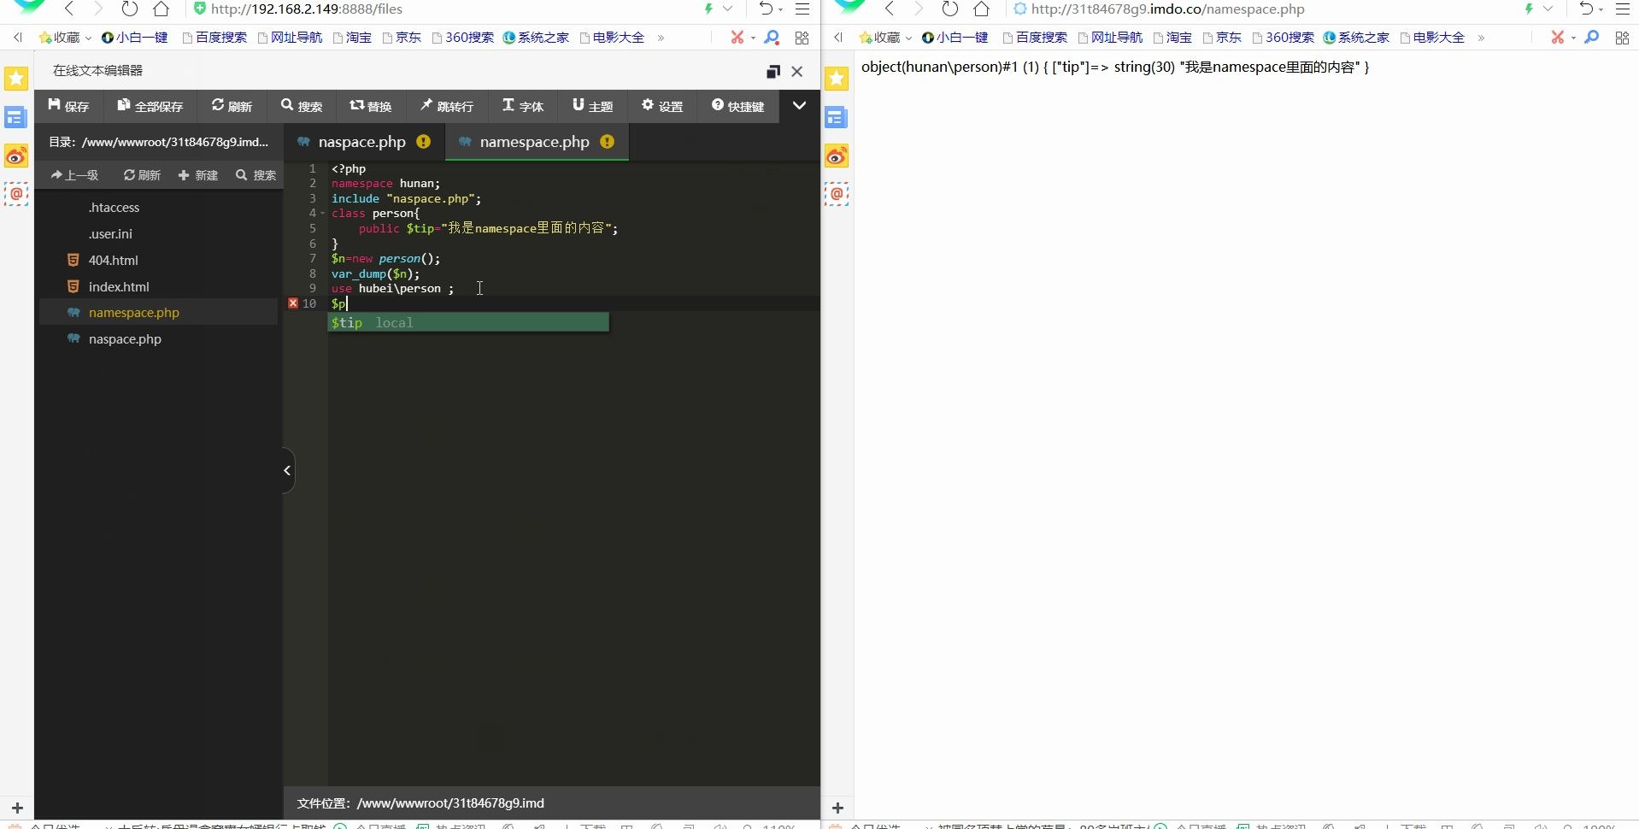Viewport: 1639px width, 829px height.
Task: Switch to naspace.php editor tab
Action: pyautogui.click(x=364, y=142)
